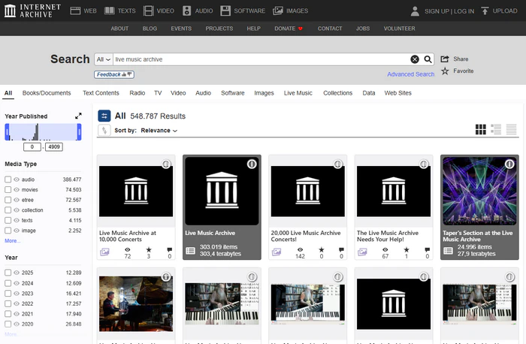Open the Contact link
526x344 pixels.
click(x=330, y=29)
